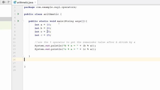Click the comment about the % operator

[x=85, y=42]
